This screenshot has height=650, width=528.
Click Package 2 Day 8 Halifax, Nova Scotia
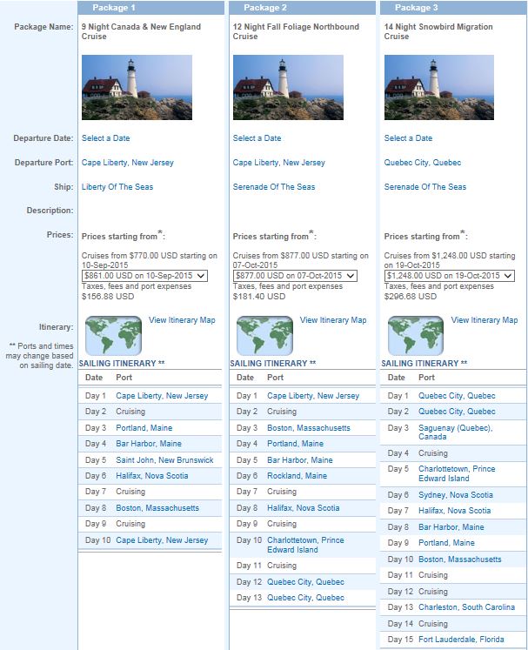[x=304, y=508]
